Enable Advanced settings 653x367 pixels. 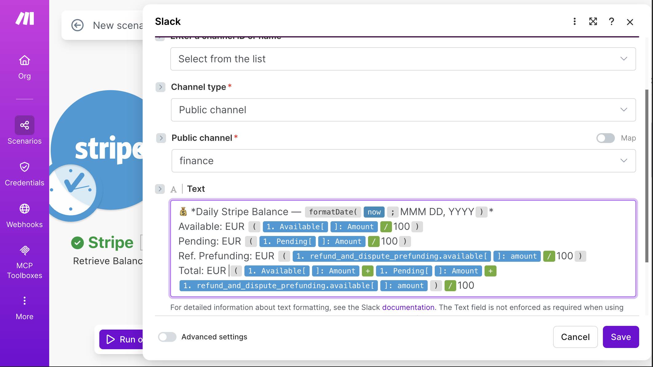(x=167, y=337)
